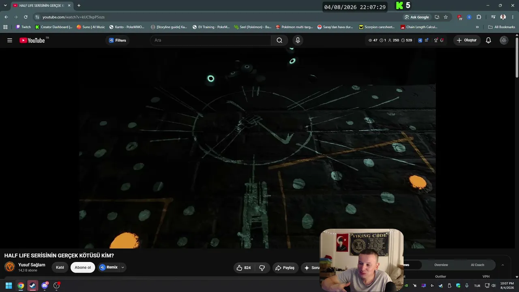519x292 pixels.
Task: Switch to the Overview tab
Action: click(x=441, y=265)
